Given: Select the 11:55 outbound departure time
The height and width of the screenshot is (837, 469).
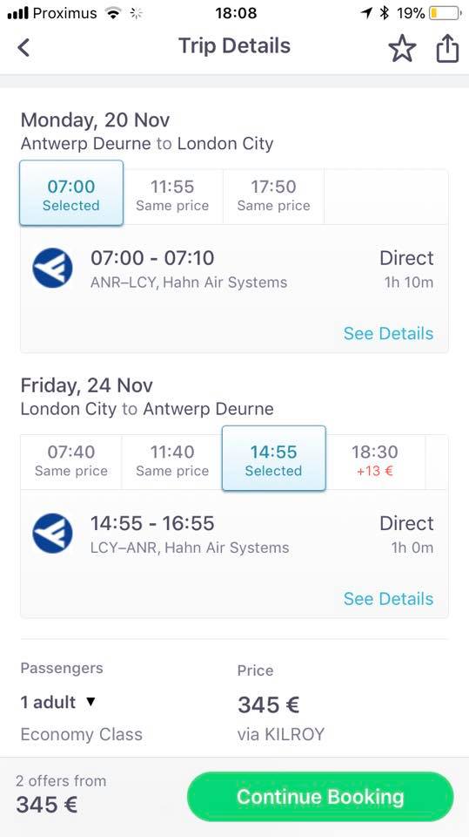Looking at the screenshot, I should (x=172, y=195).
